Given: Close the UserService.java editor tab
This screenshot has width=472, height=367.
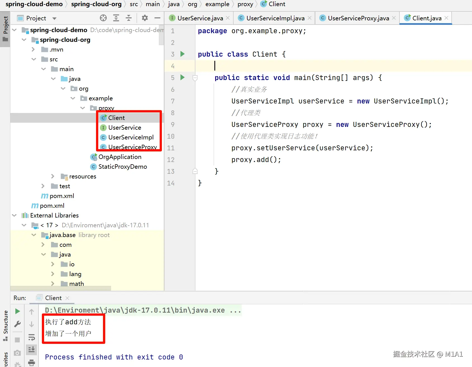Looking at the screenshot, I should 228,18.
